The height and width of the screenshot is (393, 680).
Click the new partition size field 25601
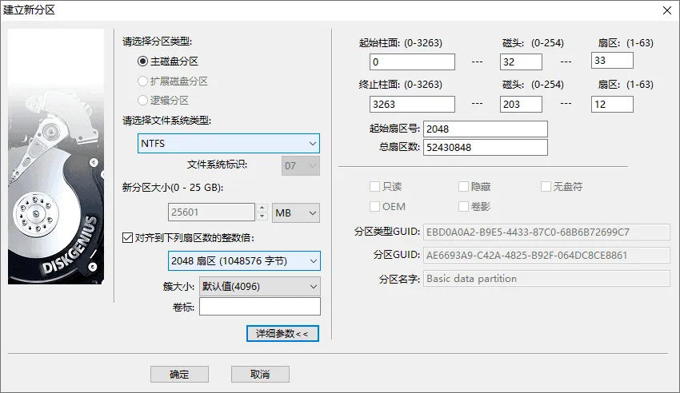[211, 212]
